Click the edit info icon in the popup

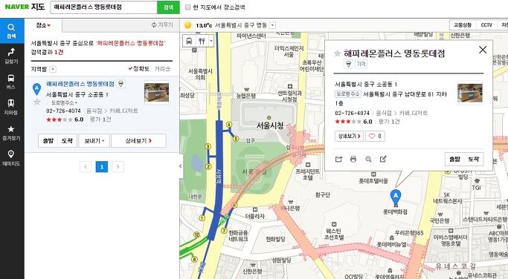[x=383, y=159]
